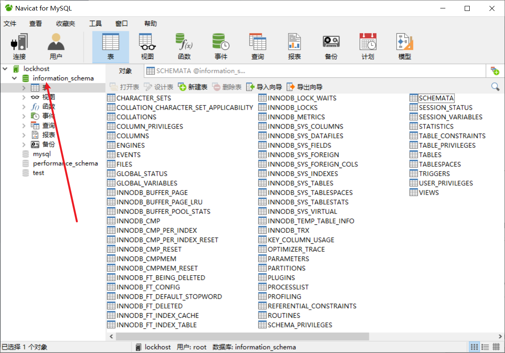Click the performance_schema database icon in tree
505x353 pixels.
pos(26,163)
